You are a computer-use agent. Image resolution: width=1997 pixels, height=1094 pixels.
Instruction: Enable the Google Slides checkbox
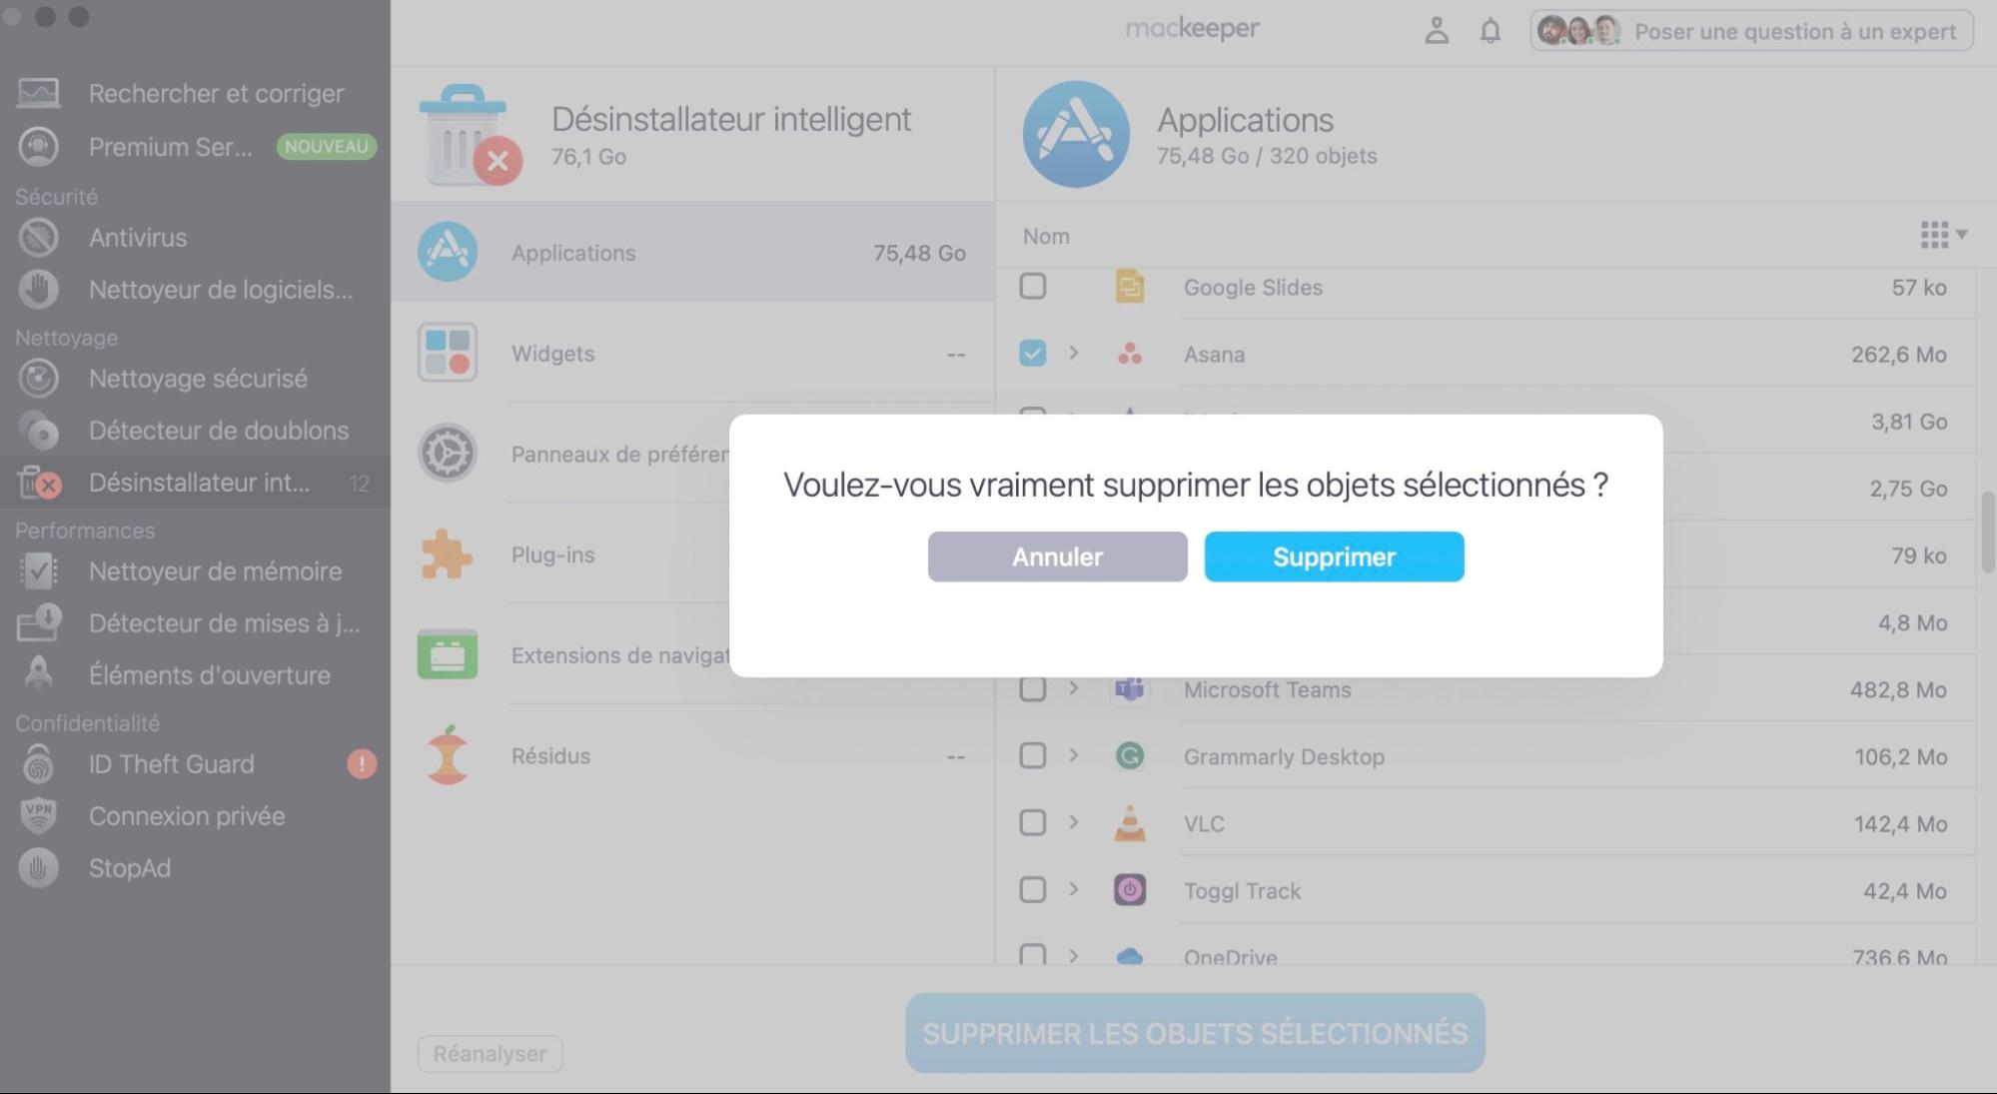(x=1034, y=287)
